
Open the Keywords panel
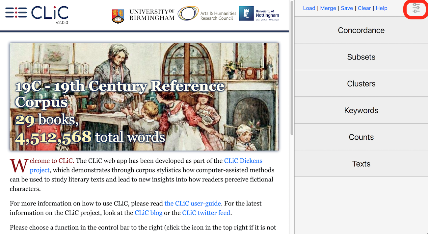pyautogui.click(x=361, y=110)
